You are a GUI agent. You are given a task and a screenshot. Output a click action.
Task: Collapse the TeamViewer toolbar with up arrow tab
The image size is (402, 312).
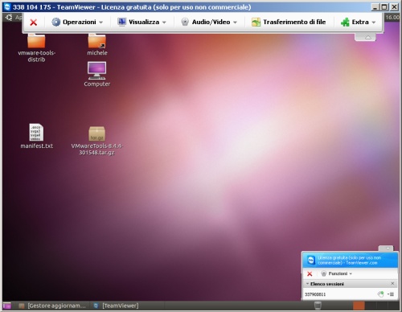(x=365, y=37)
